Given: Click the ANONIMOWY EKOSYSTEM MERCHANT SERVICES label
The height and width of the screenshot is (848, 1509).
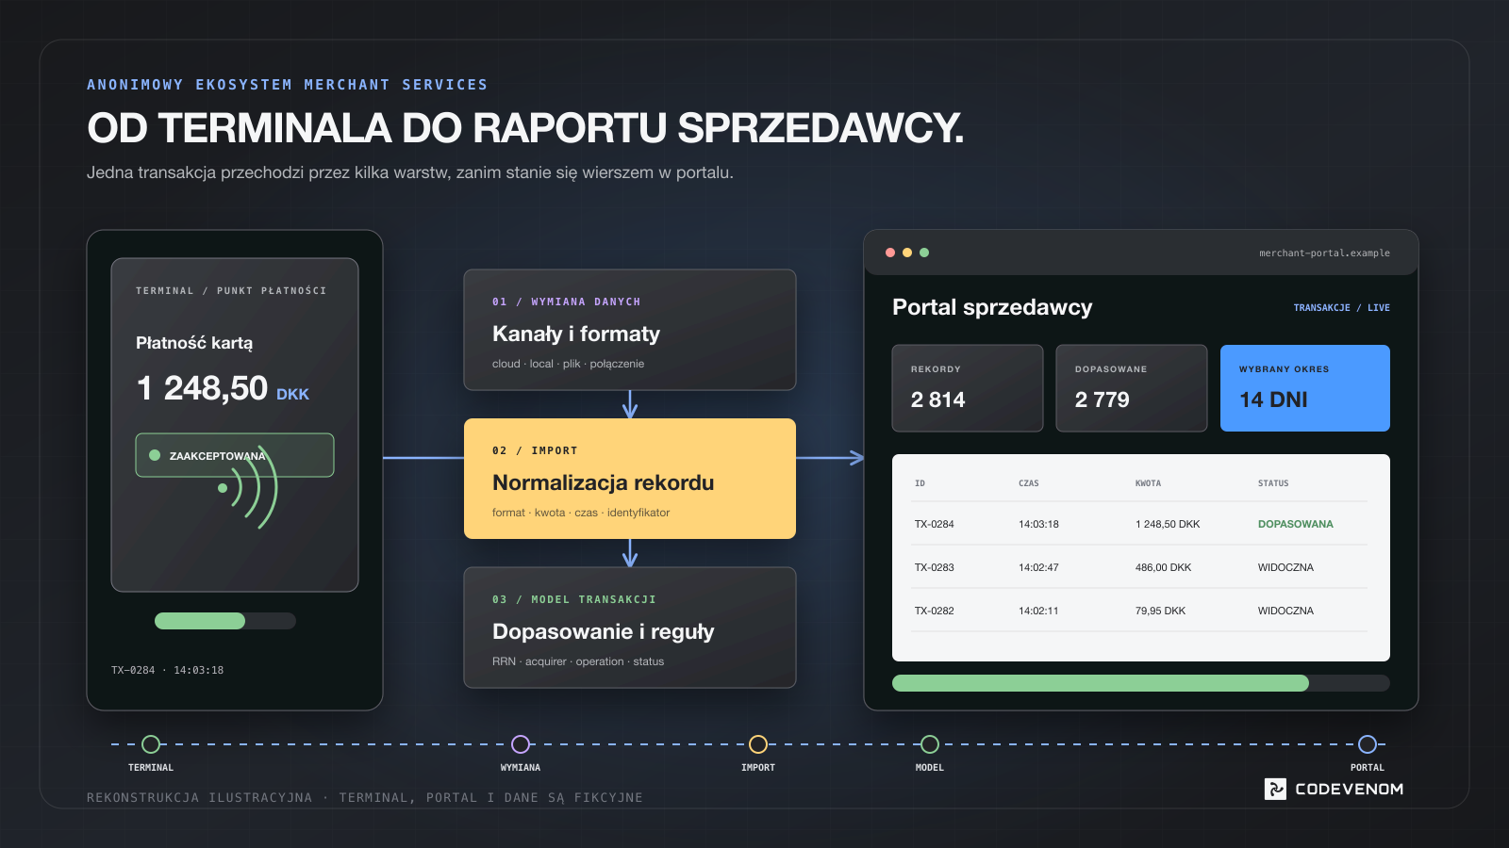Looking at the screenshot, I should click(288, 85).
